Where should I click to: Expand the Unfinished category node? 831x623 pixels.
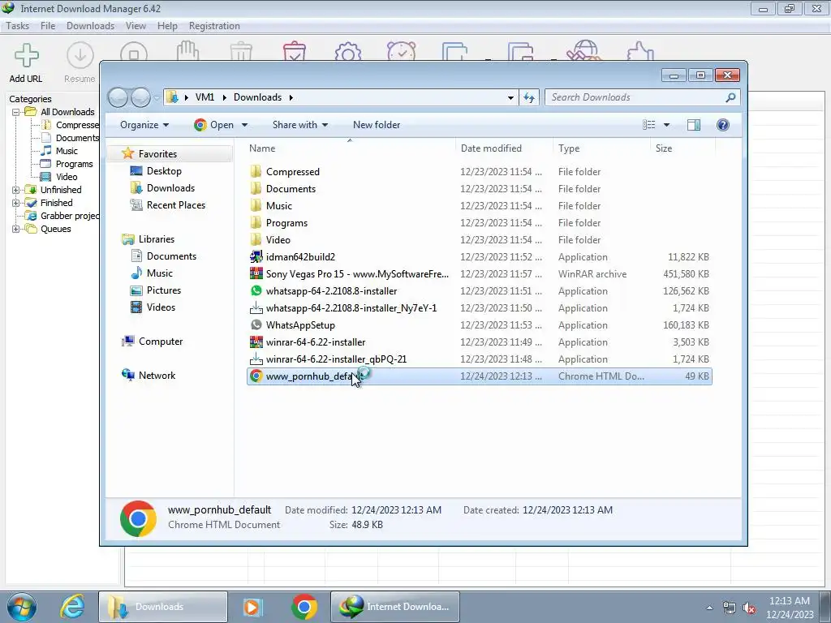coord(16,190)
